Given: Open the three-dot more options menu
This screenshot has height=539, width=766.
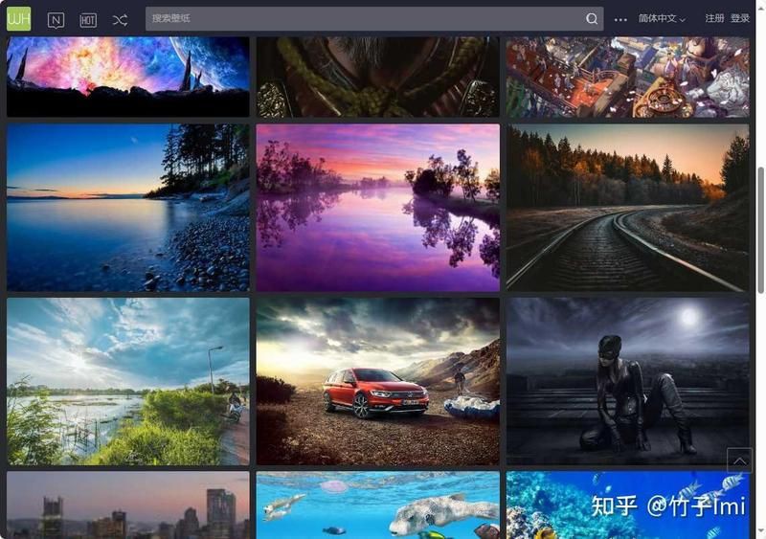Looking at the screenshot, I should tap(620, 19).
